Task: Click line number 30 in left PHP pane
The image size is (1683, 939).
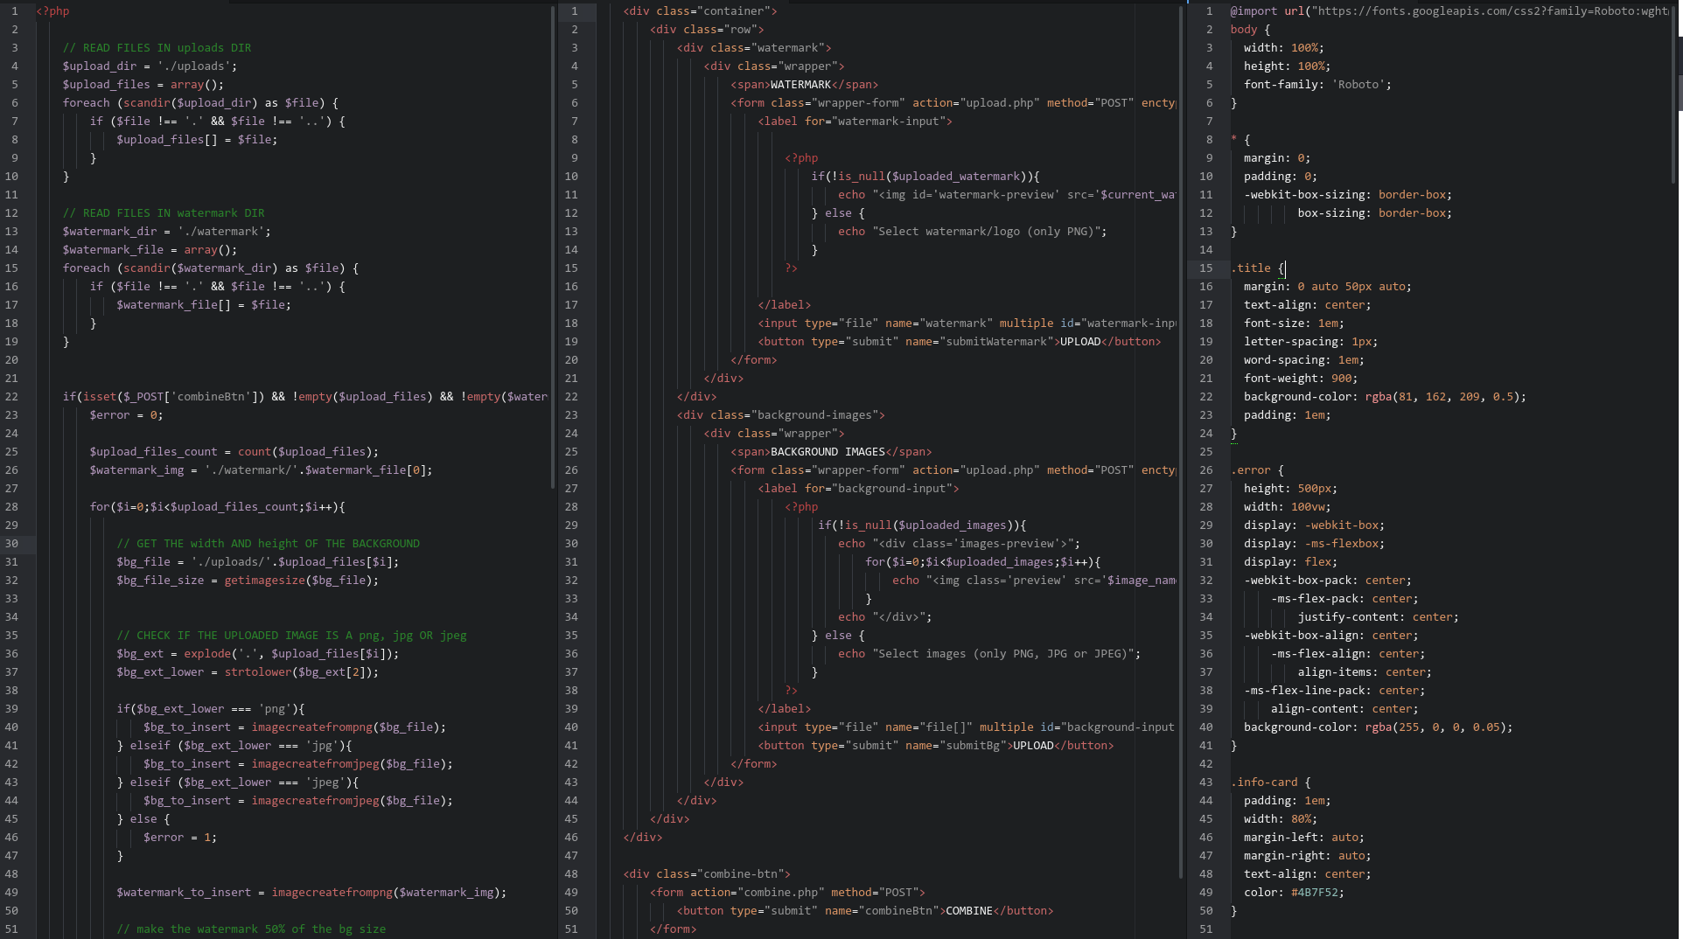Action: click(11, 544)
